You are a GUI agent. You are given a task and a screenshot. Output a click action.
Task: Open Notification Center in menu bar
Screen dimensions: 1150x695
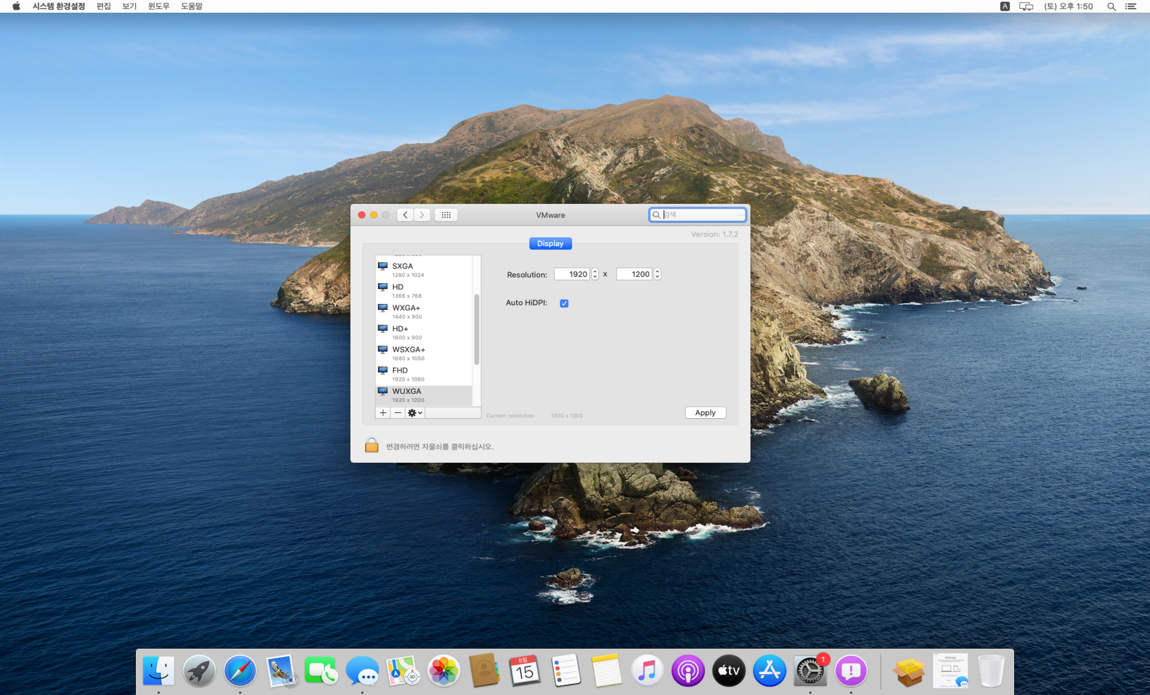tap(1131, 6)
